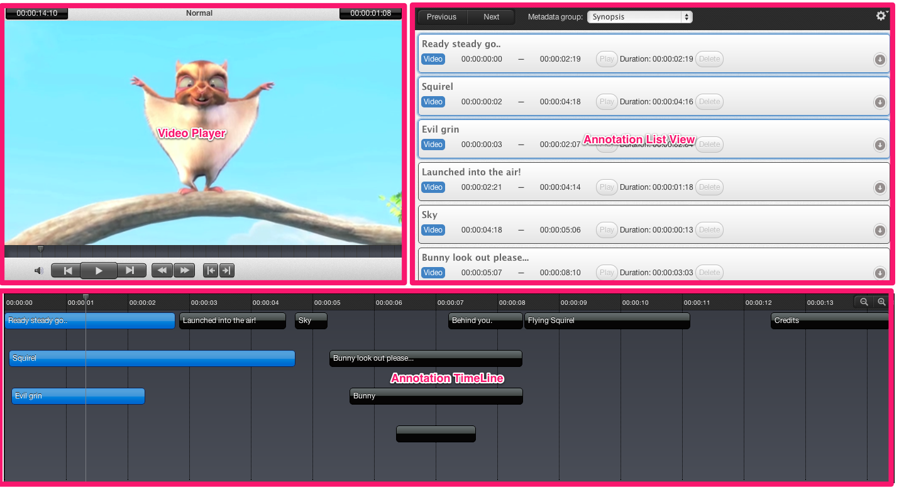Screen dimensions: 899x492
Task: Edit the Sky end time 00:00:05:06
Action: [560, 230]
